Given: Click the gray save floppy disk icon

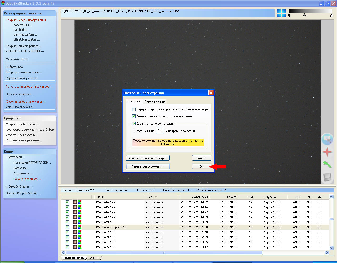Looking at the screenshot, I should (327, 177).
